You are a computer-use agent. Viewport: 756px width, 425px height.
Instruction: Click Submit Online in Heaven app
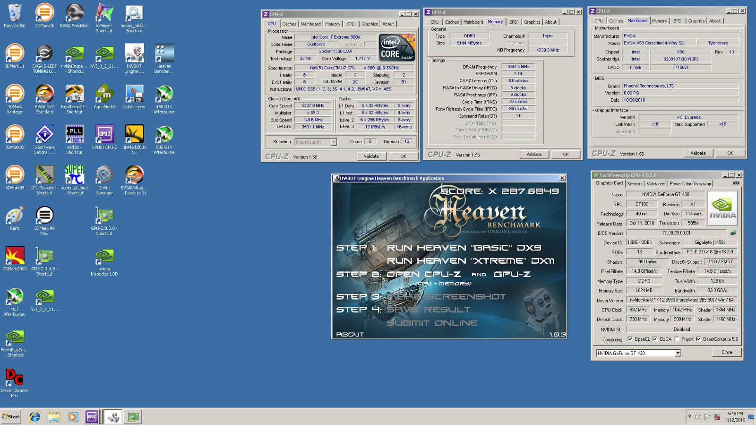pos(432,323)
